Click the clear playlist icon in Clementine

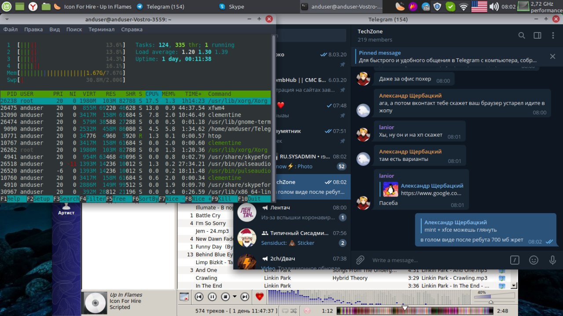coord(184,297)
